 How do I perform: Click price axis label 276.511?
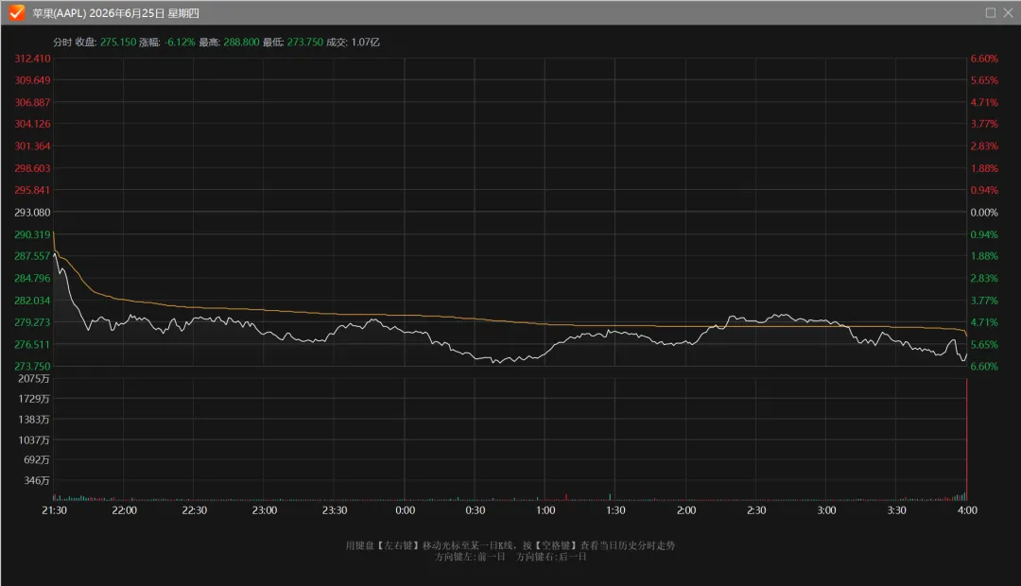click(x=32, y=344)
